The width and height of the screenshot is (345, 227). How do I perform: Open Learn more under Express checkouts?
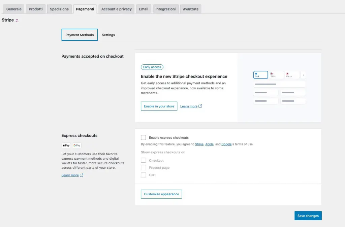pyautogui.click(x=70, y=175)
